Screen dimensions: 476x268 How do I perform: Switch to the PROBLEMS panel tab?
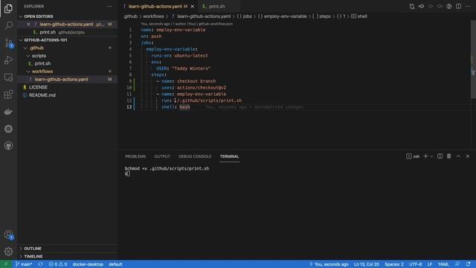pyautogui.click(x=135, y=156)
